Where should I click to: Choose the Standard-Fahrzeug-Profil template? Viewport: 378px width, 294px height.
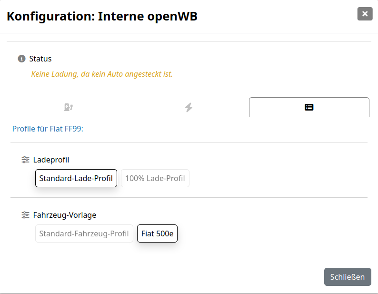(84, 233)
